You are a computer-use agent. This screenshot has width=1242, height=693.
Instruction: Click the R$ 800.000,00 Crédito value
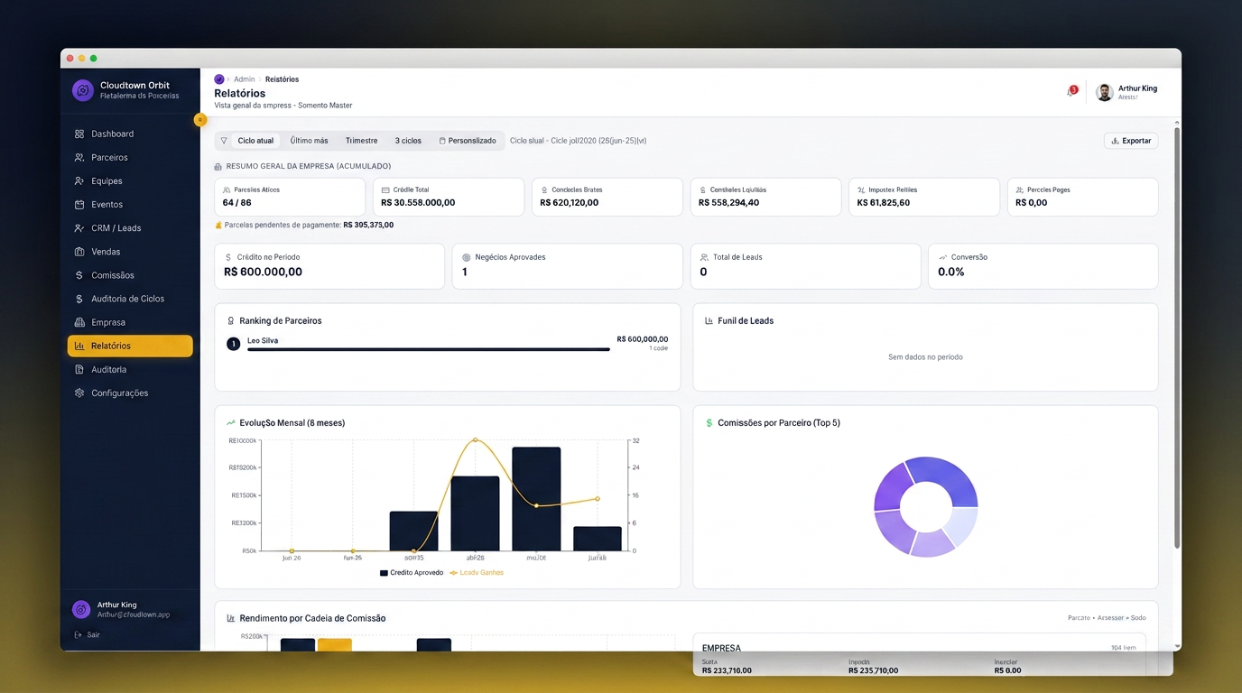[x=263, y=272]
